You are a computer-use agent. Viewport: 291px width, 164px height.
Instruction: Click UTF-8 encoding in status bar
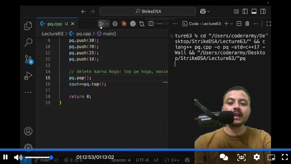coord(142,160)
